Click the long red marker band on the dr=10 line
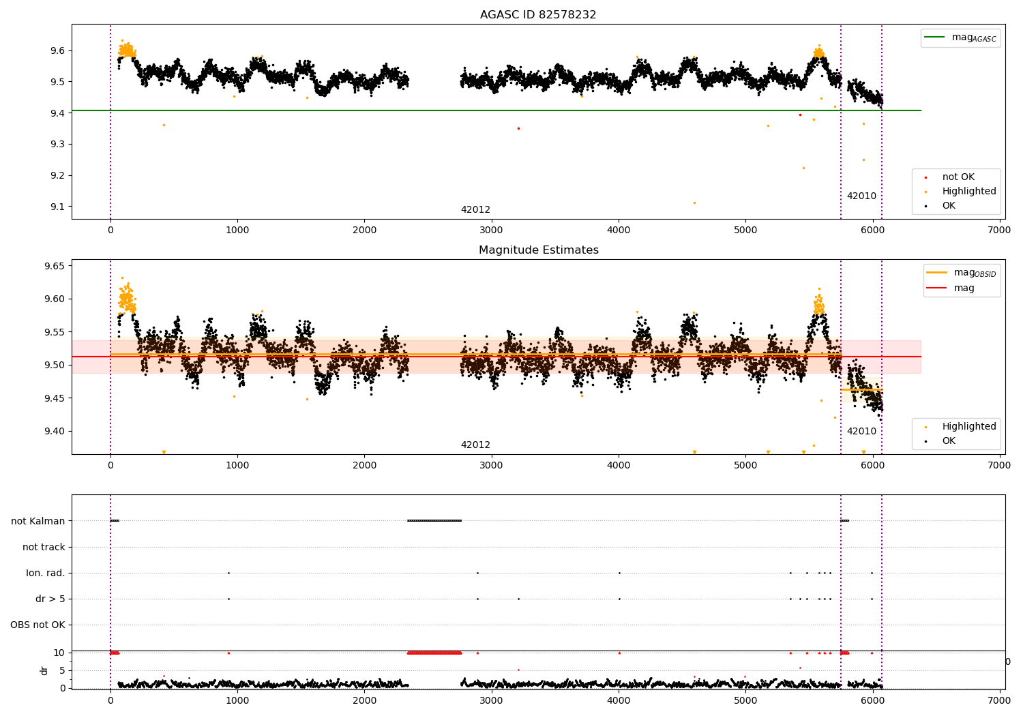This screenshot has width=1023, height=716. point(434,653)
